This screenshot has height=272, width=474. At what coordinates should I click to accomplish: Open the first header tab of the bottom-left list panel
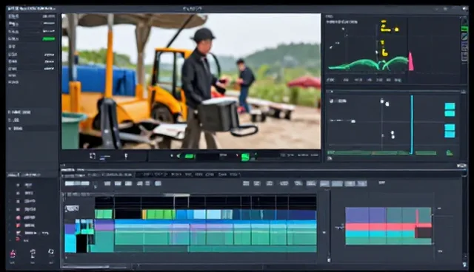(x=13, y=175)
